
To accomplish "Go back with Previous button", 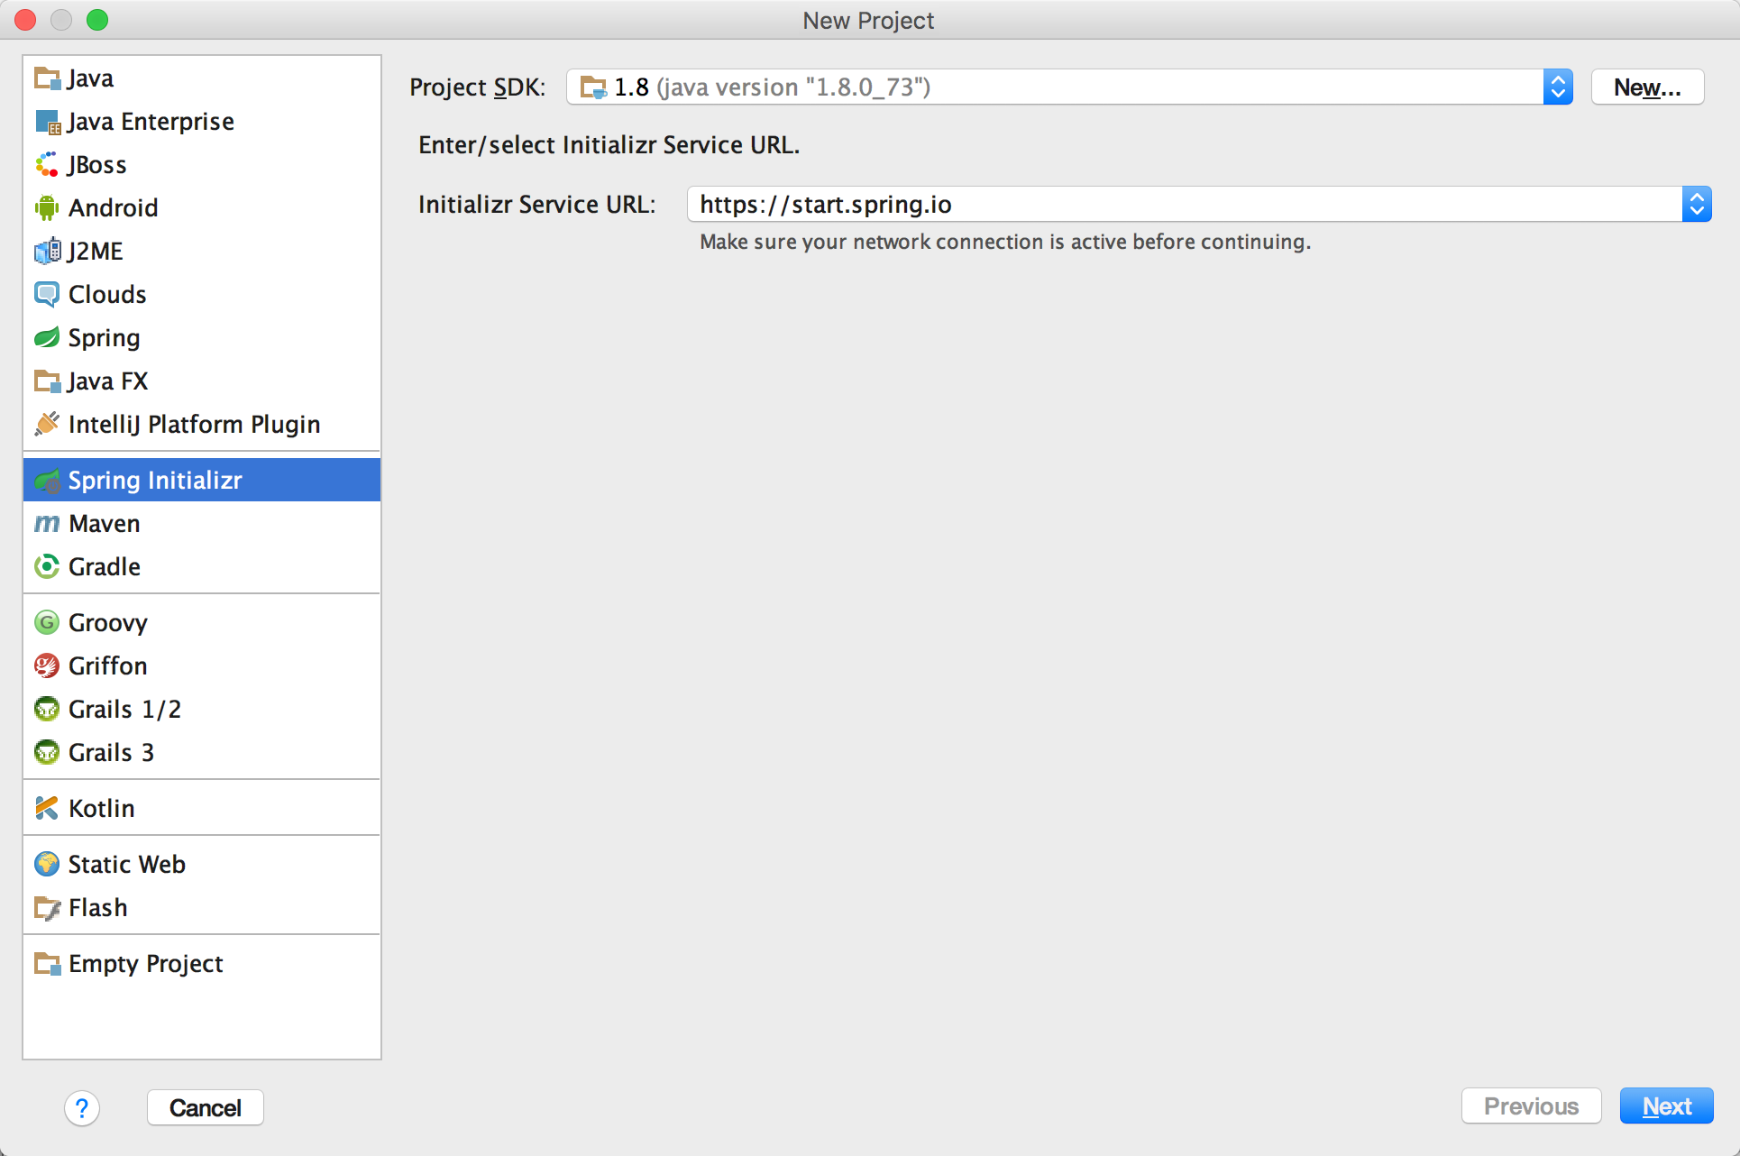I will pyautogui.click(x=1531, y=1106).
